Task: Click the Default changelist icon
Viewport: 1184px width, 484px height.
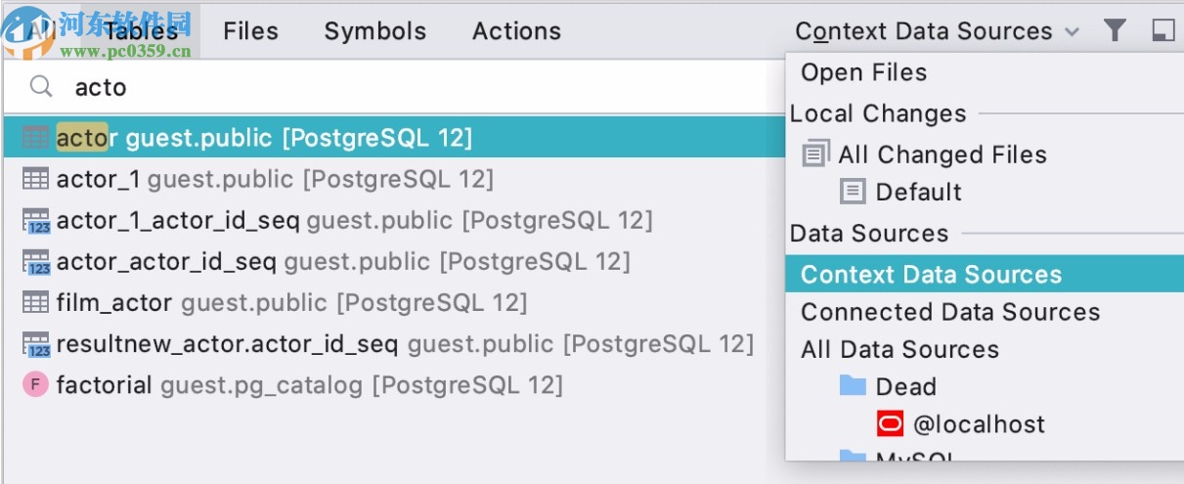Action: click(853, 192)
